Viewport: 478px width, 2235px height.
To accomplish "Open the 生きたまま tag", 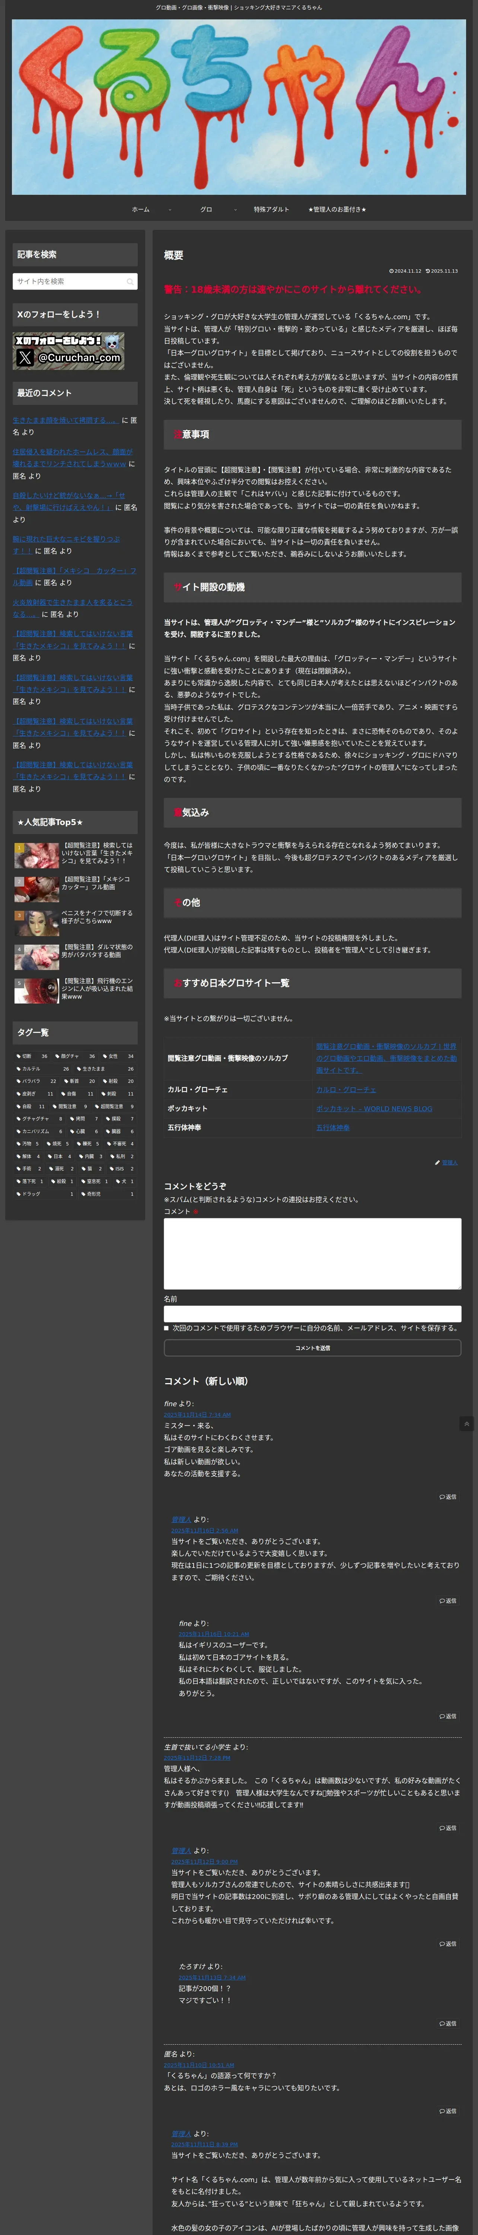I will click(x=105, y=1069).
